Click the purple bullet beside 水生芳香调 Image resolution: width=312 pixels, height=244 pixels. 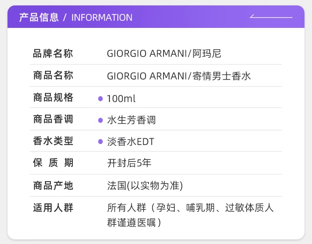(100, 120)
